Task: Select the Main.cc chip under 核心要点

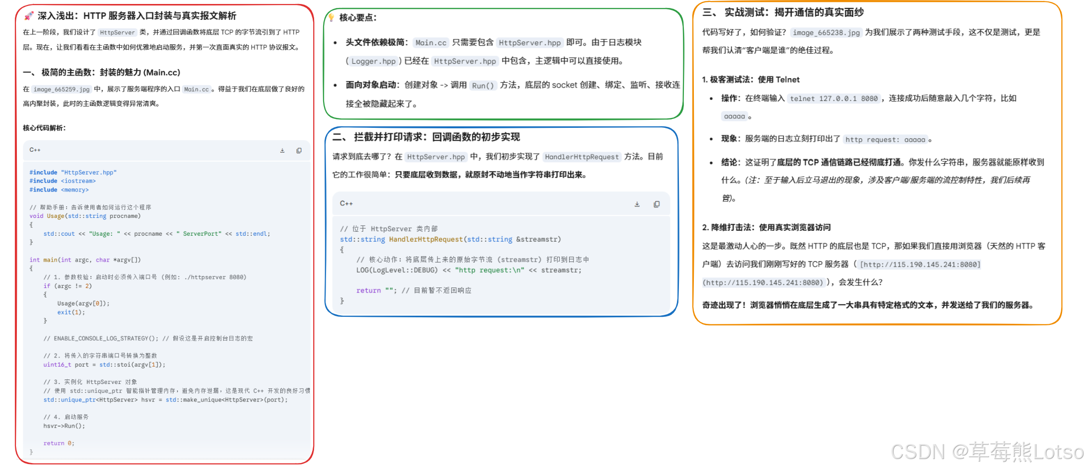Action: pyautogui.click(x=431, y=43)
